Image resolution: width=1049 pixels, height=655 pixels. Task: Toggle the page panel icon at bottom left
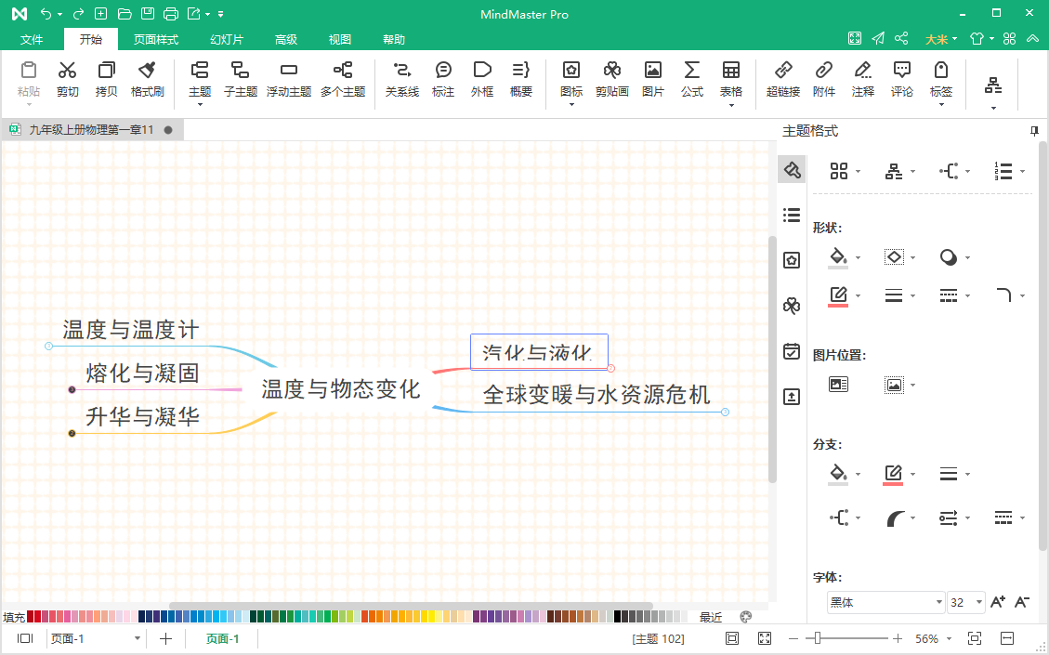pos(25,638)
